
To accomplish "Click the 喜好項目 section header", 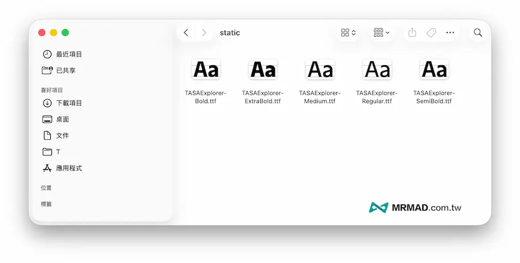I will point(52,90).
